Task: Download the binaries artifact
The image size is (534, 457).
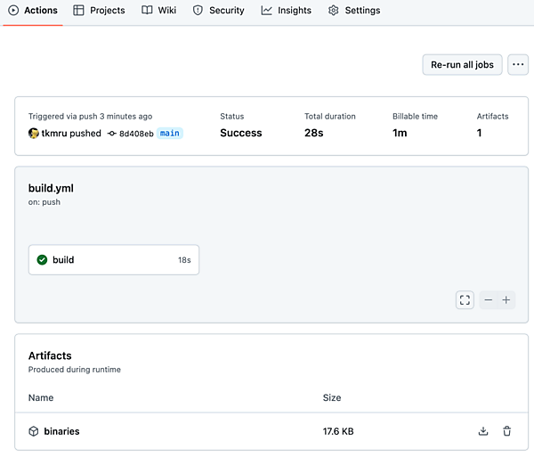Action: click(483, 431)
